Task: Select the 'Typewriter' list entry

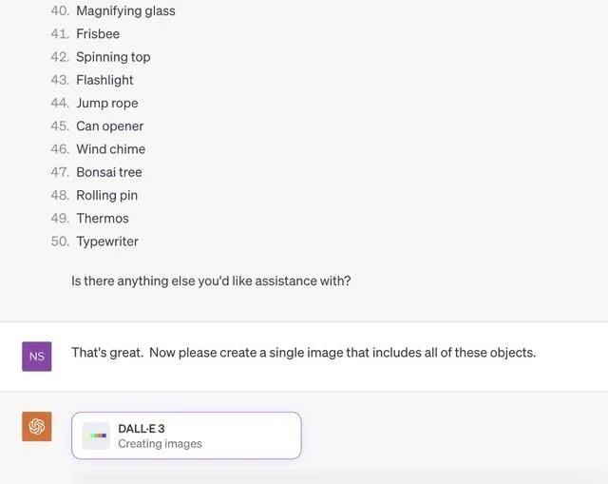Action: pos(107,242)
